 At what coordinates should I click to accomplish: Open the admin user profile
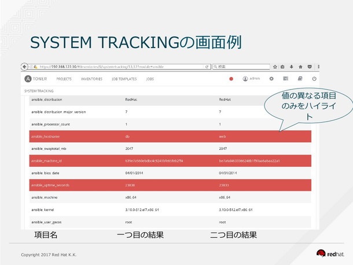point(251,79)
